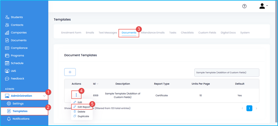Open the Feedback chat icon
278x126 pixels.
[7, 78]
